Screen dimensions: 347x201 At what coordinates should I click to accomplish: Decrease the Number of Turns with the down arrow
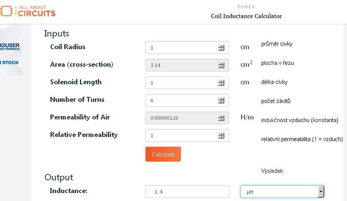(221, 102)
